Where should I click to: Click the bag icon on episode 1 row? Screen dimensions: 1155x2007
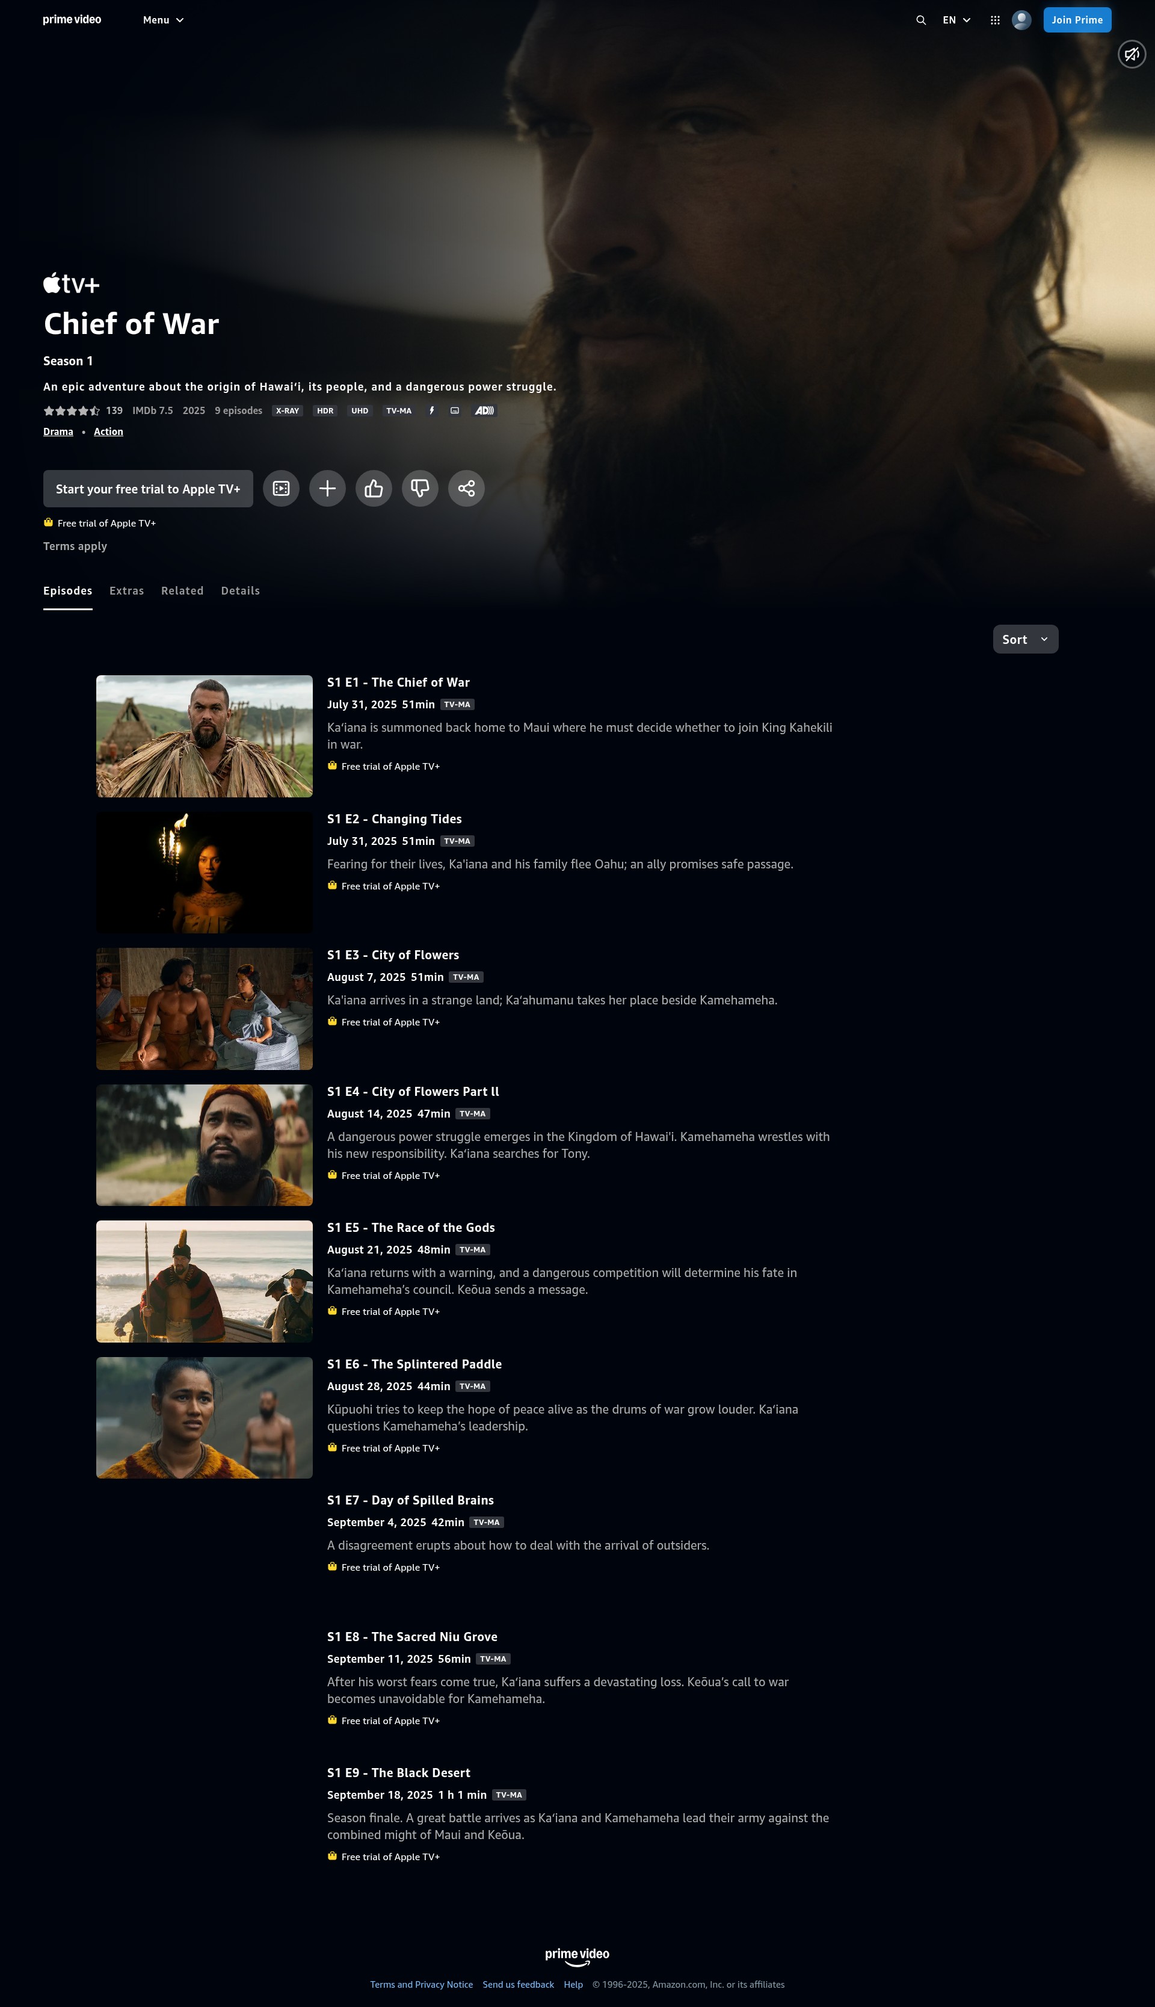click(x=333, y=766)
